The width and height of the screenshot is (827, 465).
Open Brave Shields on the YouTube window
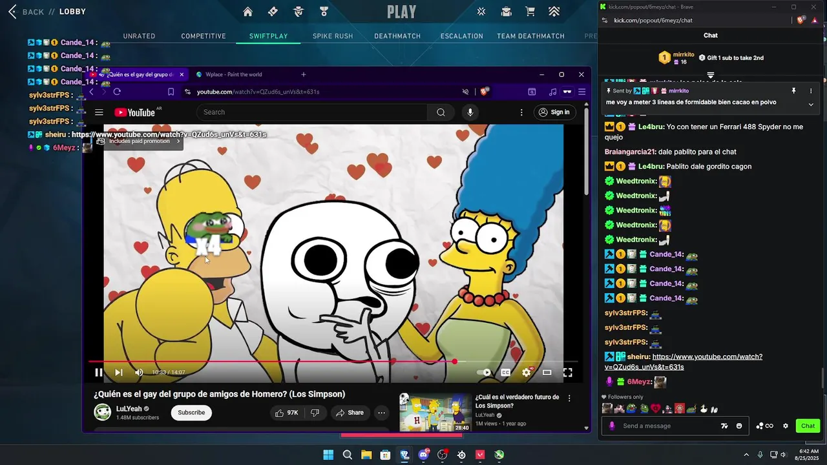click(x=484, y=92)
